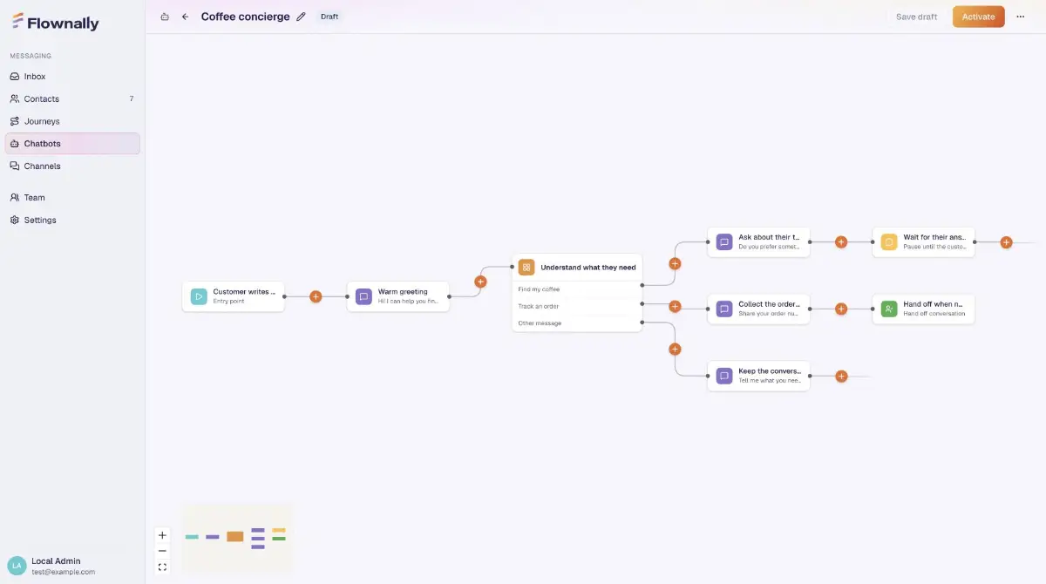Click the Draft status badge

[329, 17]
